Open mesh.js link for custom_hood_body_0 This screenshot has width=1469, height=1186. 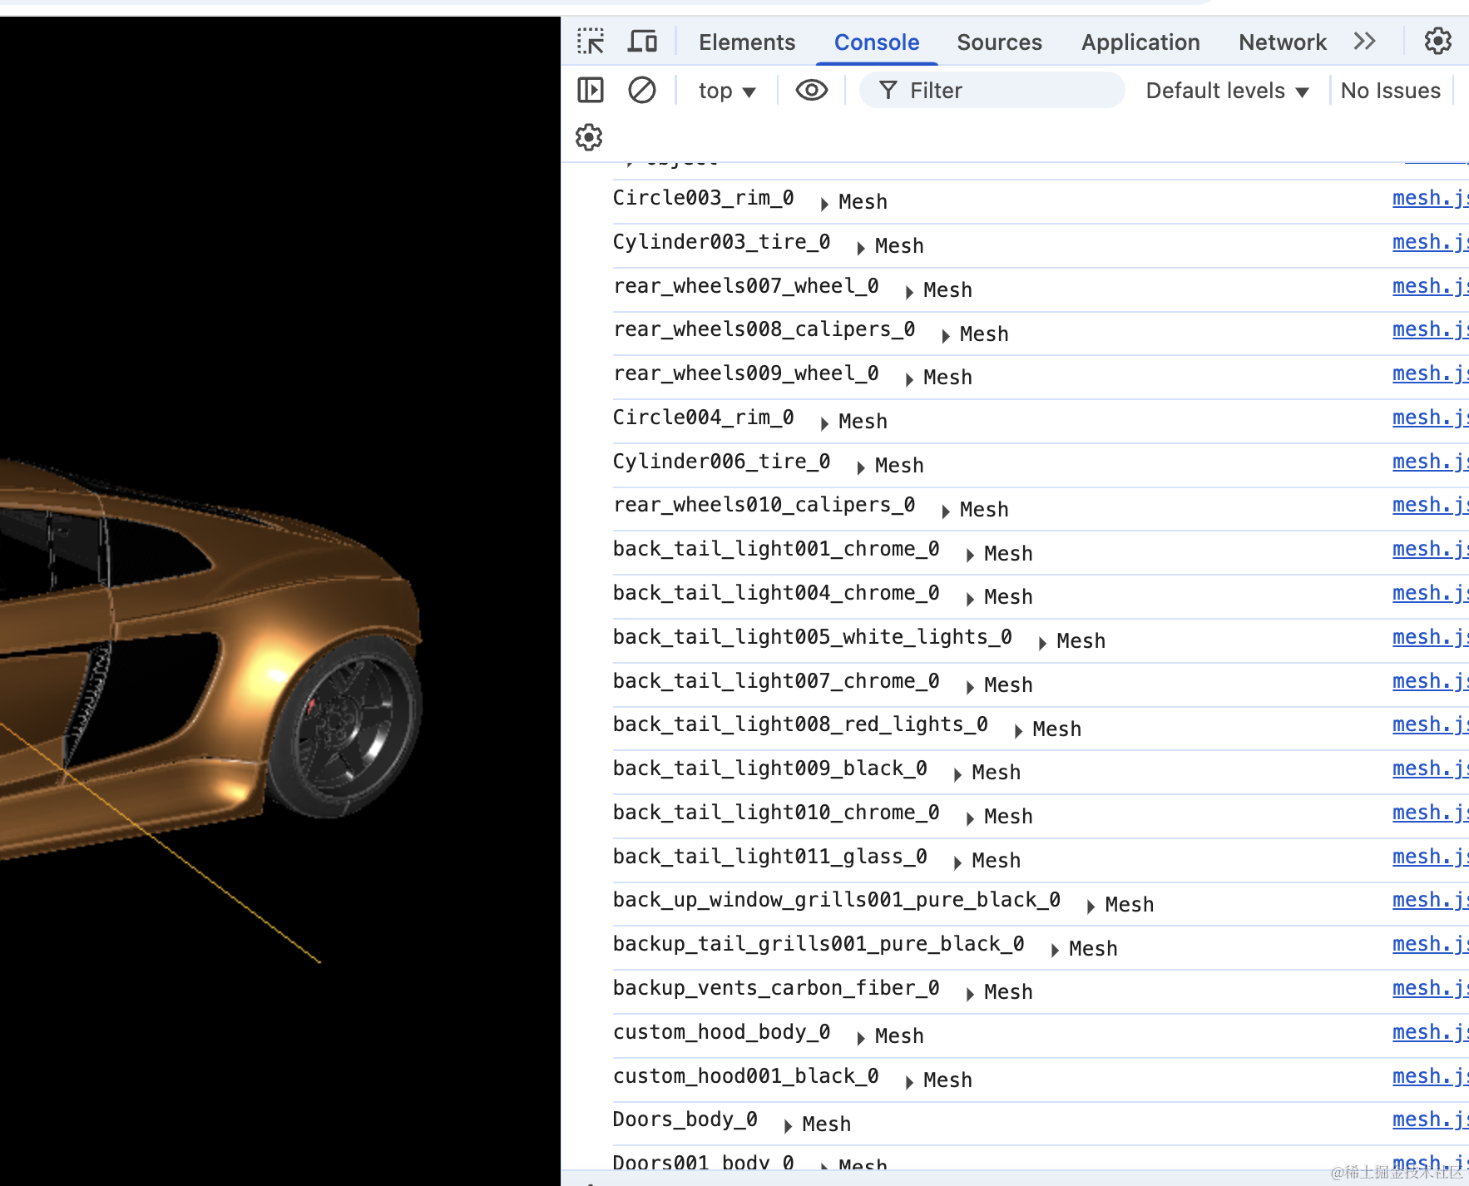coord(1430,1033)
